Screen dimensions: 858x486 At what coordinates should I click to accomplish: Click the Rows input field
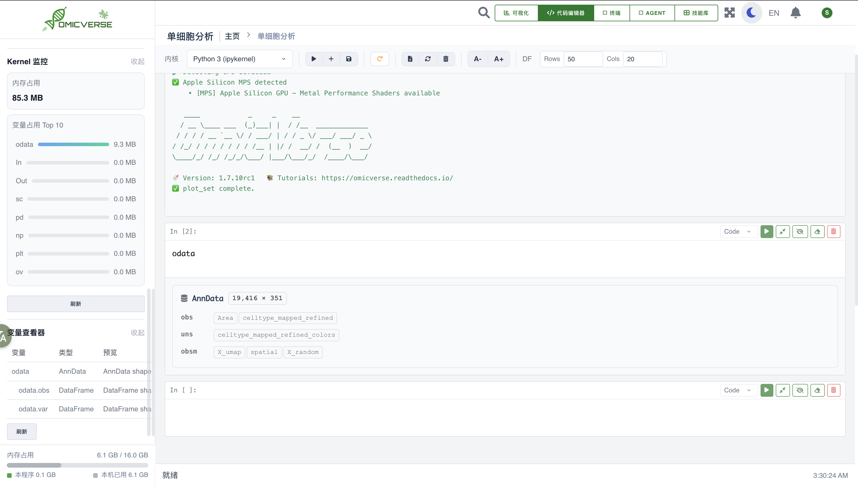(x=583, y=59)
